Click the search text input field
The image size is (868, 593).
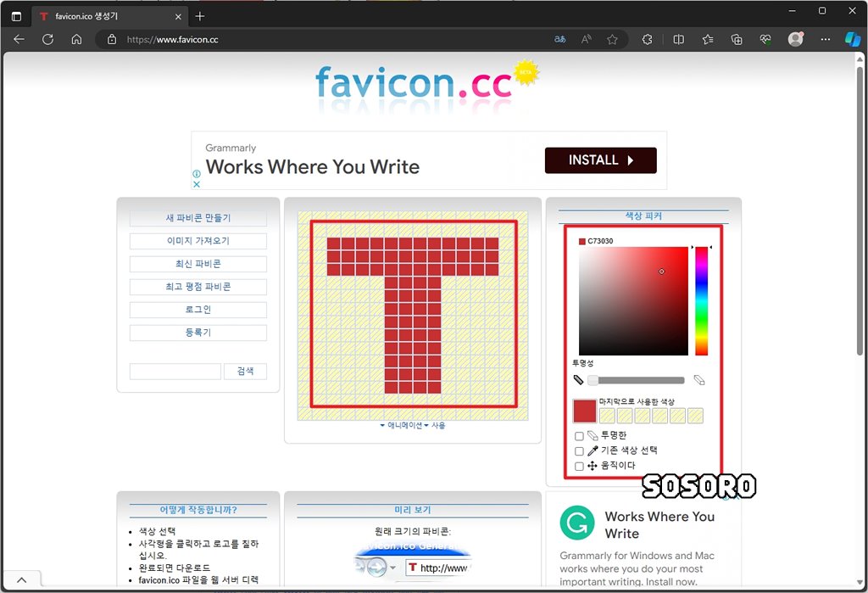tap(175, 372)
